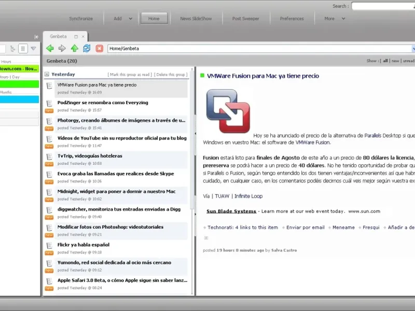This screenshot has width=415, height=311.
Task: Click the list view icon in sidebar toolbar
Action: [x=23, y=49]
